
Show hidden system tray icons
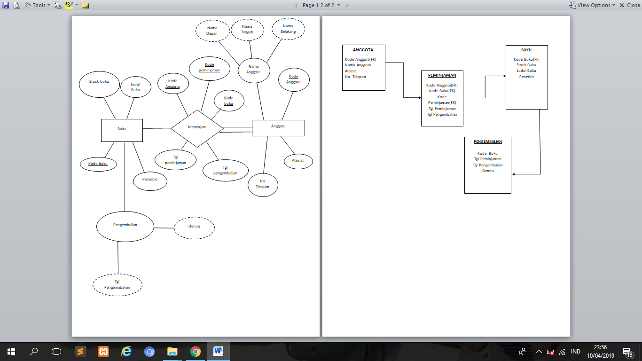pos(539,352)
